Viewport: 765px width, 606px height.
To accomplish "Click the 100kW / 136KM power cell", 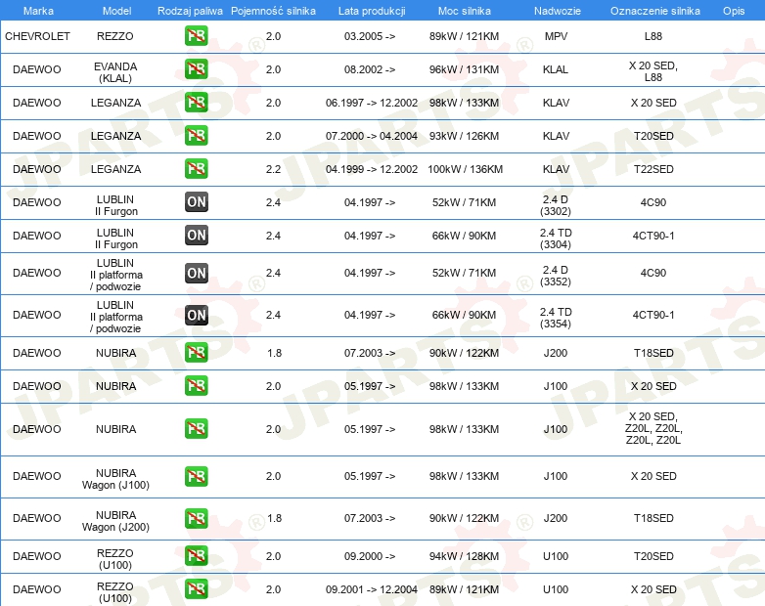I will click(x=465, y=169).
